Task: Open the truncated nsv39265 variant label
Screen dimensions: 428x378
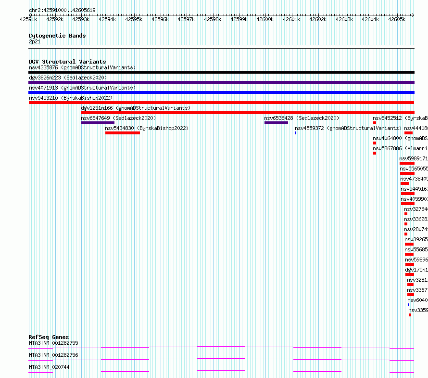Action: tap(416, 239)
